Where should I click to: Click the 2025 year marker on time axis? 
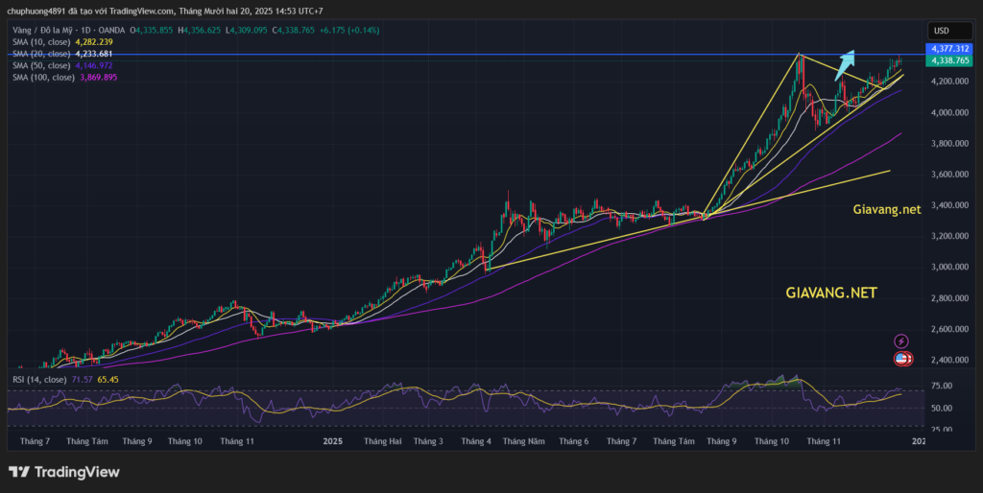point(332,441)
